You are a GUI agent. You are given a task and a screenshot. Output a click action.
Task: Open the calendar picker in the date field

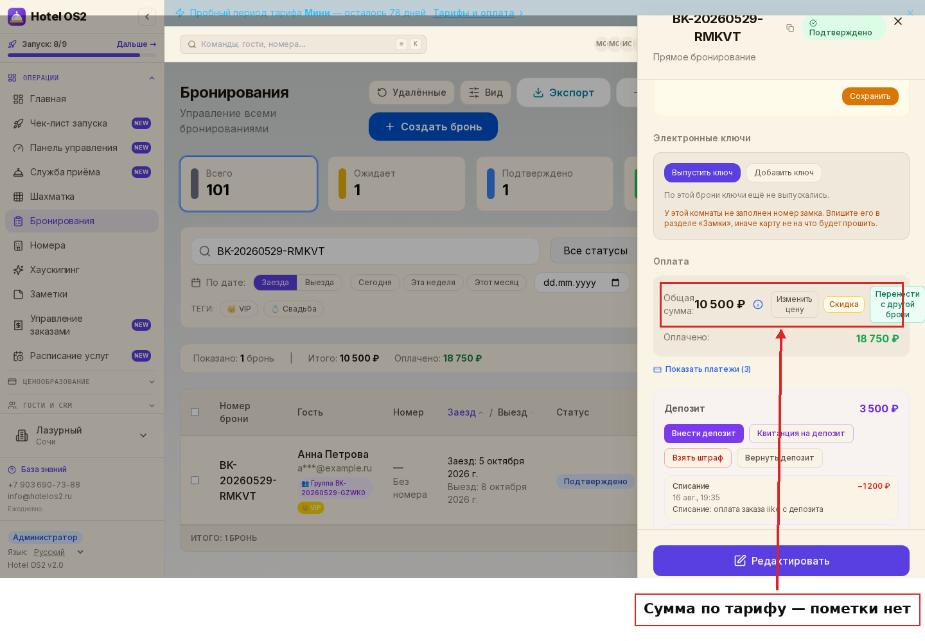coord(615,283)
